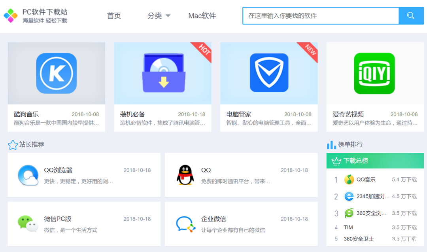Click the PC软件下载站 site title text
This screenshot has width=427, height=252.
coord(45,12)
